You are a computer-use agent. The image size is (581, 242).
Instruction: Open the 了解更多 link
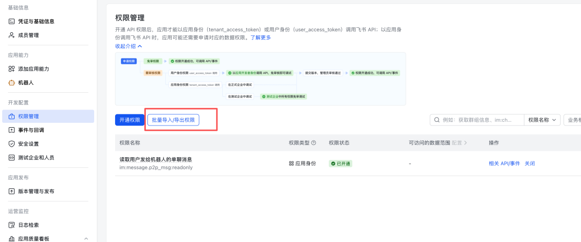coord(259,38)
